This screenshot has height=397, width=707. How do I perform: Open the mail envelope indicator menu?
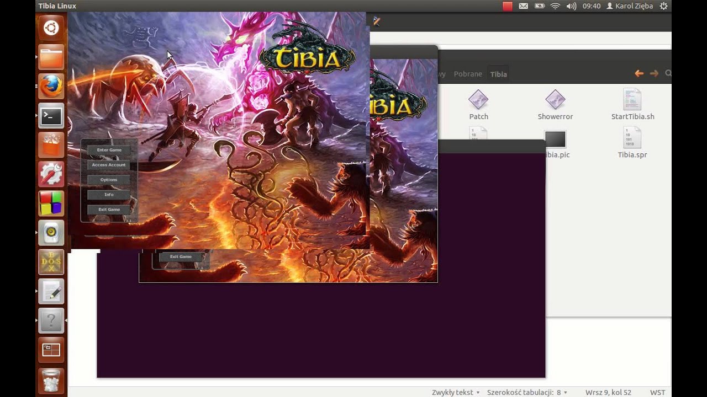[x=524, y=6]
